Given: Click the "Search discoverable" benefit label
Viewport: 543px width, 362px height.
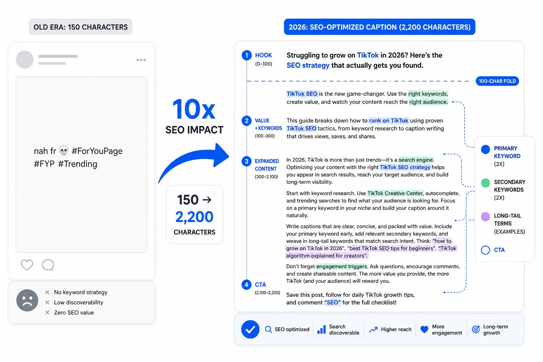Looking at the screenshot, I should [x=344, y=329].
